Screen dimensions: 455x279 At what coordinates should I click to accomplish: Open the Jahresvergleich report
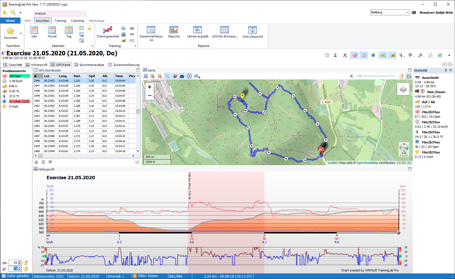tap(198, 32)
